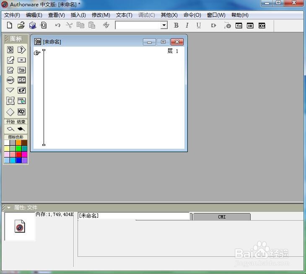306x274 pixels.
Task: Choose the orange icon color swatch
Action: click(x=18, y=143)
